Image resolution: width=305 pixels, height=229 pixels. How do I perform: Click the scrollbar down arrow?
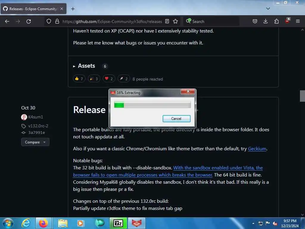302,215
